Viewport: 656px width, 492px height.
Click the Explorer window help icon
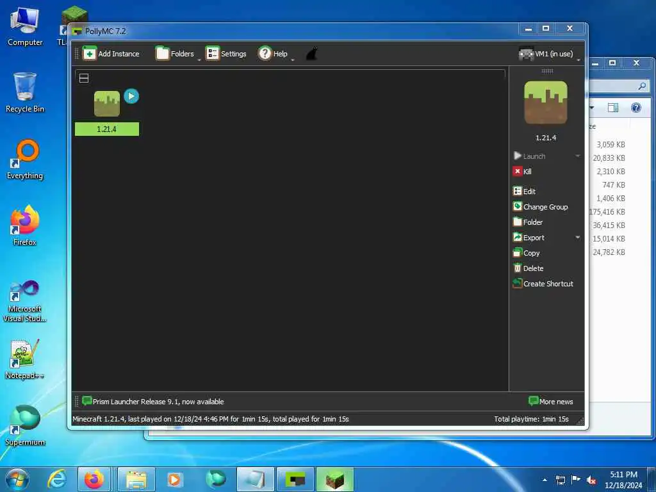click(x=636, y=108)
